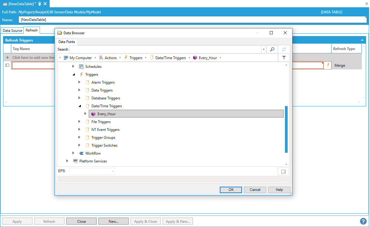Open the EPS combo box
The height and width of the screenshot is (227, 370).
coord(92,172)
